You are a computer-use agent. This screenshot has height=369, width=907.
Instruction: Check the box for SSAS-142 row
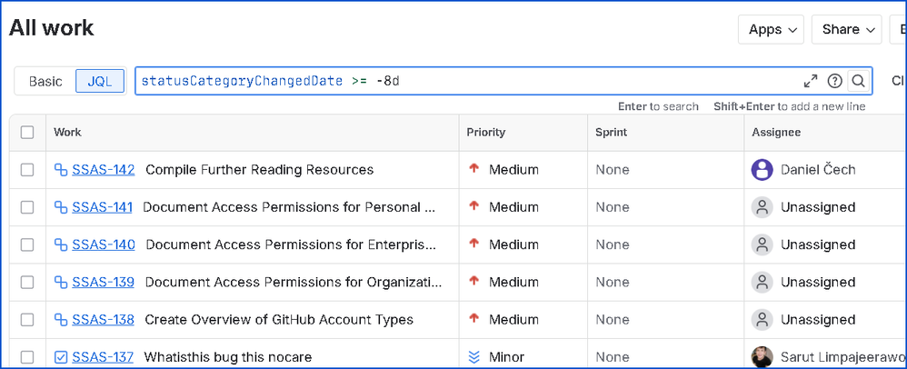(27, 170)
